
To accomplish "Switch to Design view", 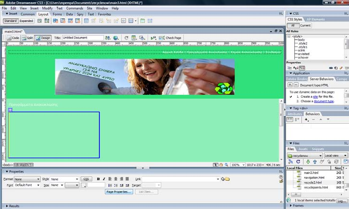I will pyautogui.click(x=43, y=38).
